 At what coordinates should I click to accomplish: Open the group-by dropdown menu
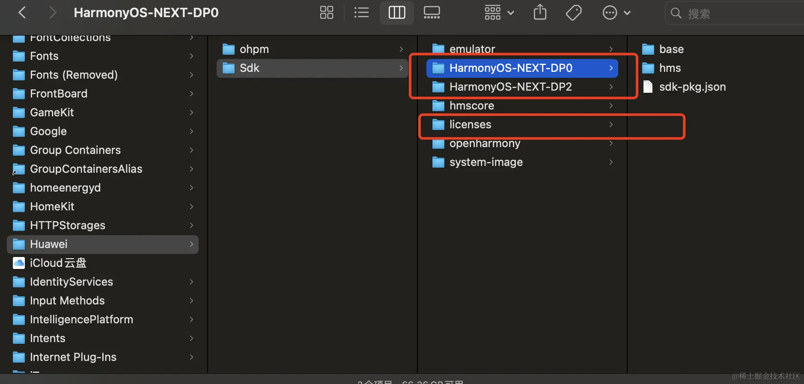499,13
